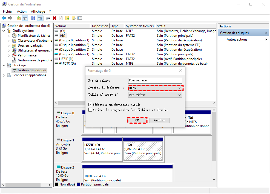
Task: Collapse the Stockage tree node
Action: click(4, 65)
